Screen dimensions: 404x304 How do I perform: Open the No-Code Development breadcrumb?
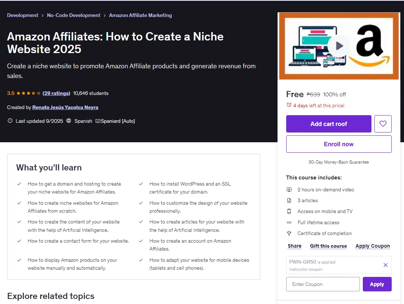(x=73, y=15)
